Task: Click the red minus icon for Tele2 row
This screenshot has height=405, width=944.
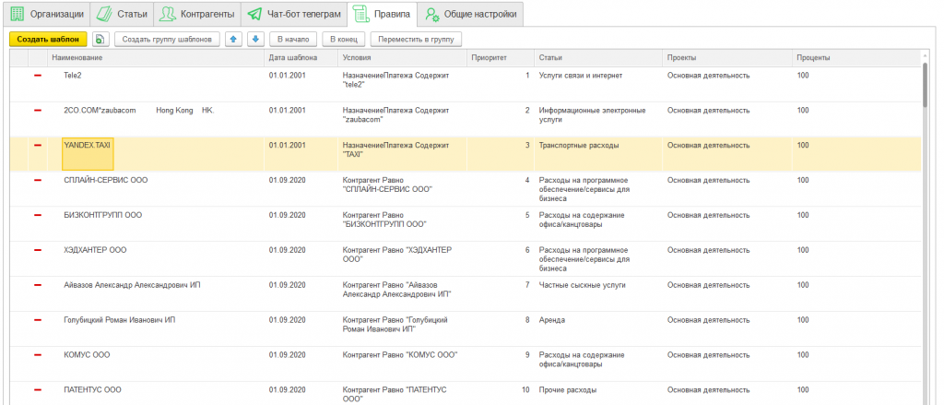Action: 38,75
